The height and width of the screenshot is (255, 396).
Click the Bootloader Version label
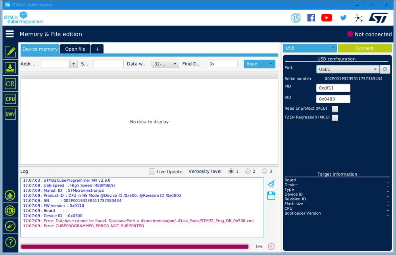click(303, 213)
